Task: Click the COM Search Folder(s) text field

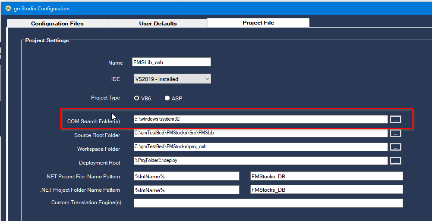Action: (x=260, y=119)
